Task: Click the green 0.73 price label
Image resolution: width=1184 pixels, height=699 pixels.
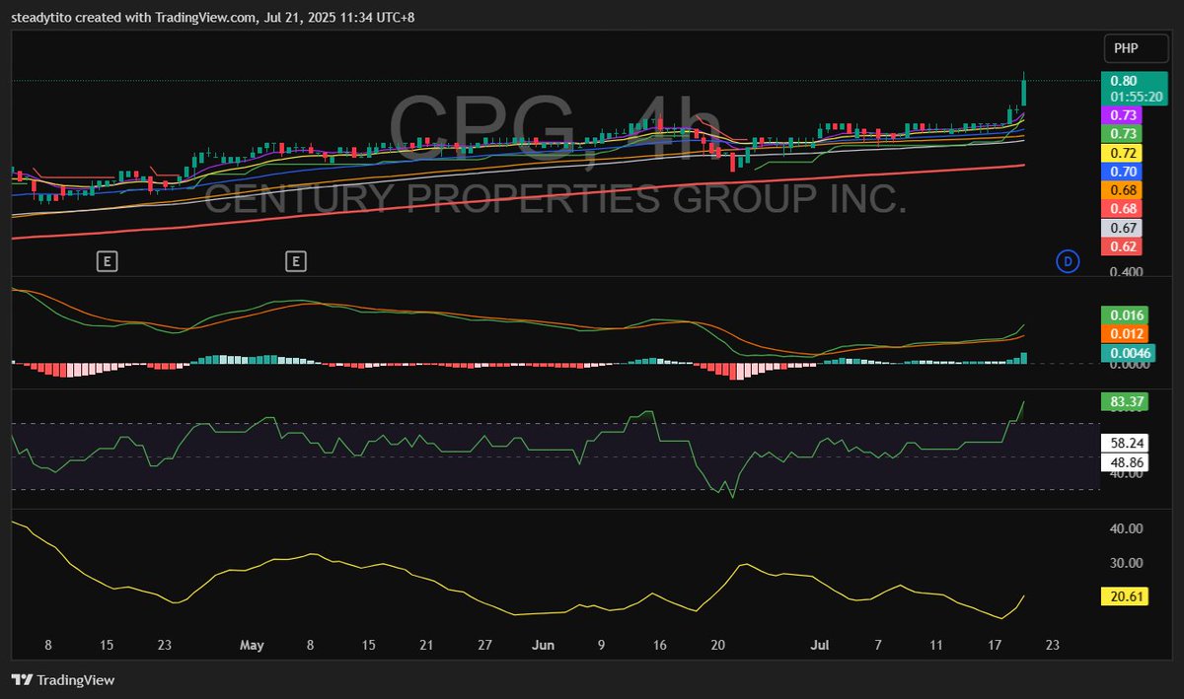Action: click(x=1123, y=134)
